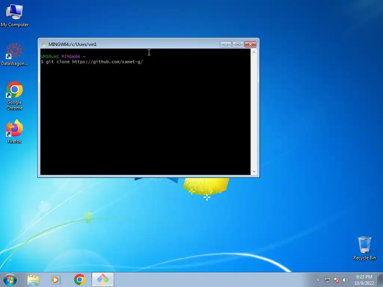
Task: Select Google Chrome desktop shortcut
Action: pyautogui.click(x=15, y=95)
